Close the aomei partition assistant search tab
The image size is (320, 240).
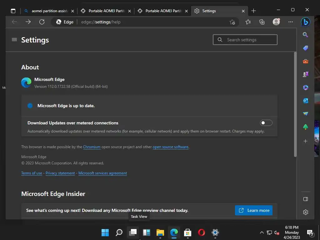click(72, 11)
